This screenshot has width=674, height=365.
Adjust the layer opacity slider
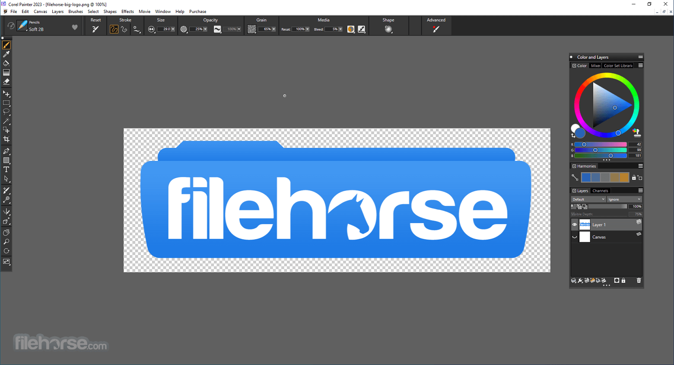tap(607, 207)
